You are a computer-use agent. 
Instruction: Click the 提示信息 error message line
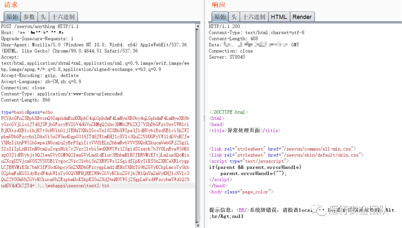click(x=302, y=213)
